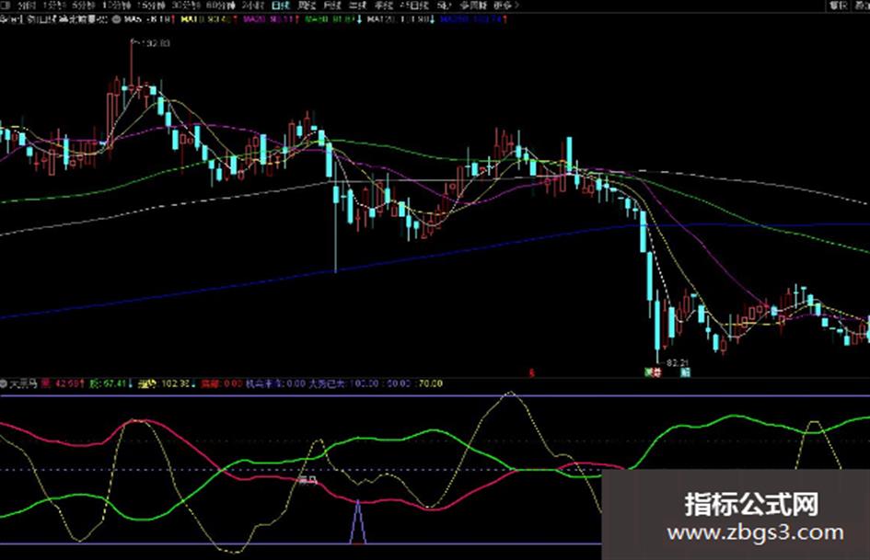The width and height of the screenshot is (870, 560).
Task: Open the 大黑马 sub-indicator settings icon
Action: [x=5, y=383]
